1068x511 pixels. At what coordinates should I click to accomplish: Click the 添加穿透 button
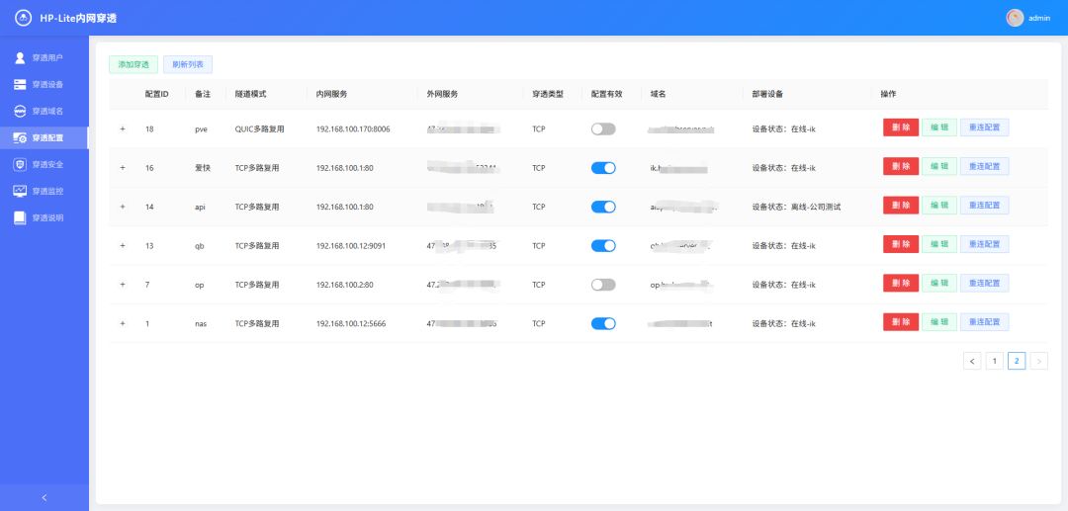(x=133, y=64)
